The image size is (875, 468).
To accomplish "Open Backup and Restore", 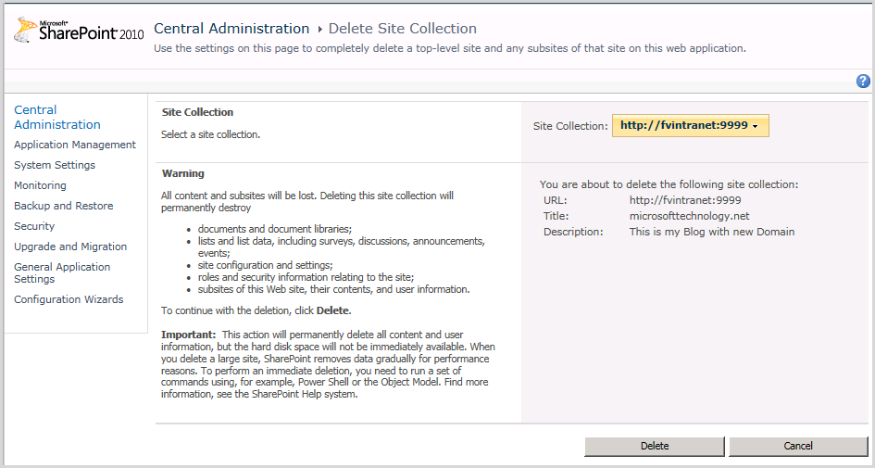I will [x=64, y=206].
